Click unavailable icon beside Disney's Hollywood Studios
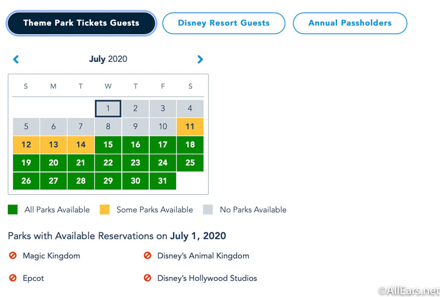Viewport: 440px width, 297px height. click(x=147, y=277)
